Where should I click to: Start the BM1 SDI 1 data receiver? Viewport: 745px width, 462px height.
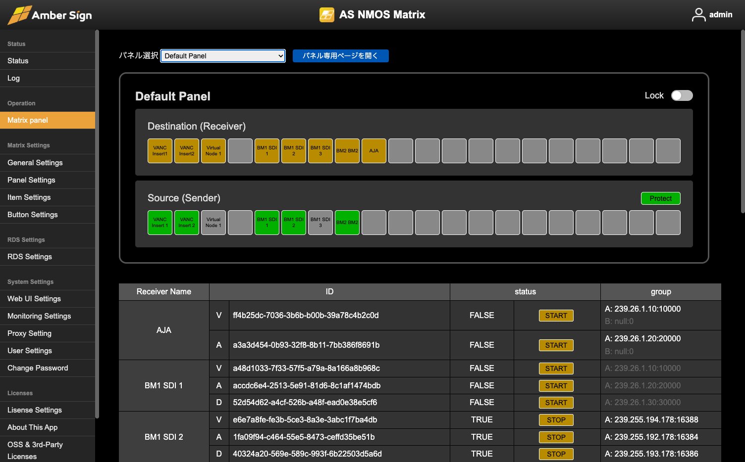coord(556,403)
